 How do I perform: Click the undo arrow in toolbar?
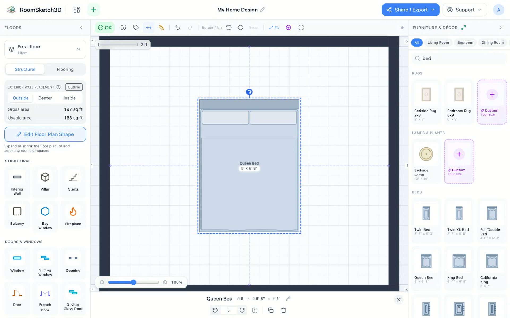(x=177, y=28)
